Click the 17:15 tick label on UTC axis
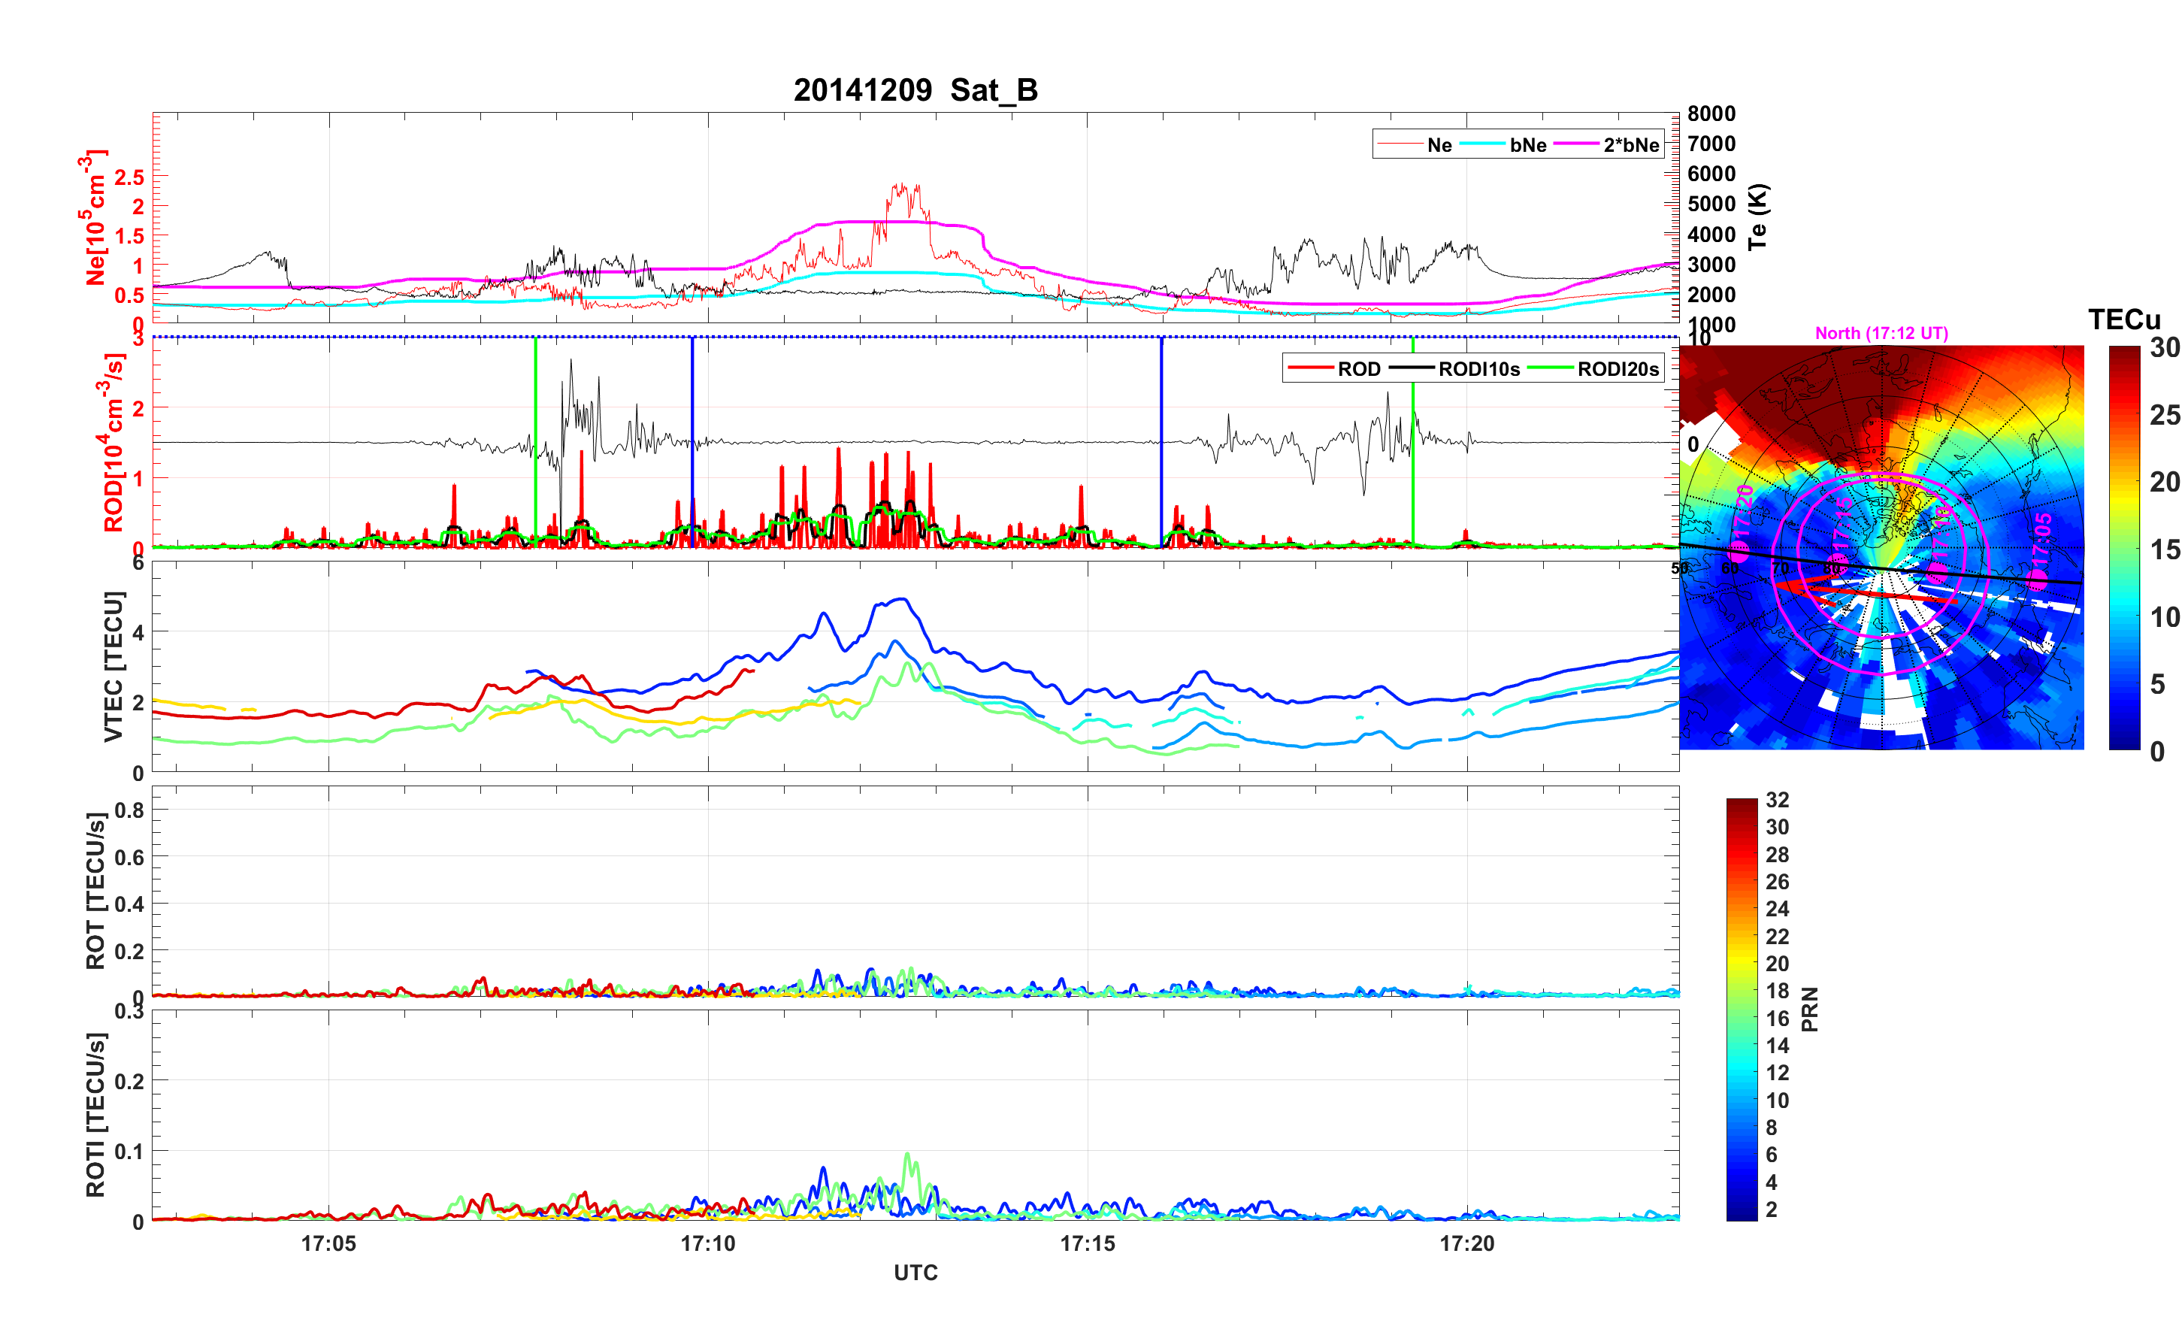 coord(1087,1243)
